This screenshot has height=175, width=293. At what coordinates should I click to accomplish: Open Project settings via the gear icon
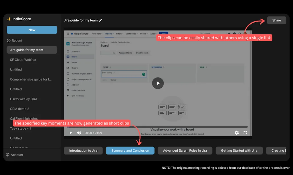click(68, 90)
